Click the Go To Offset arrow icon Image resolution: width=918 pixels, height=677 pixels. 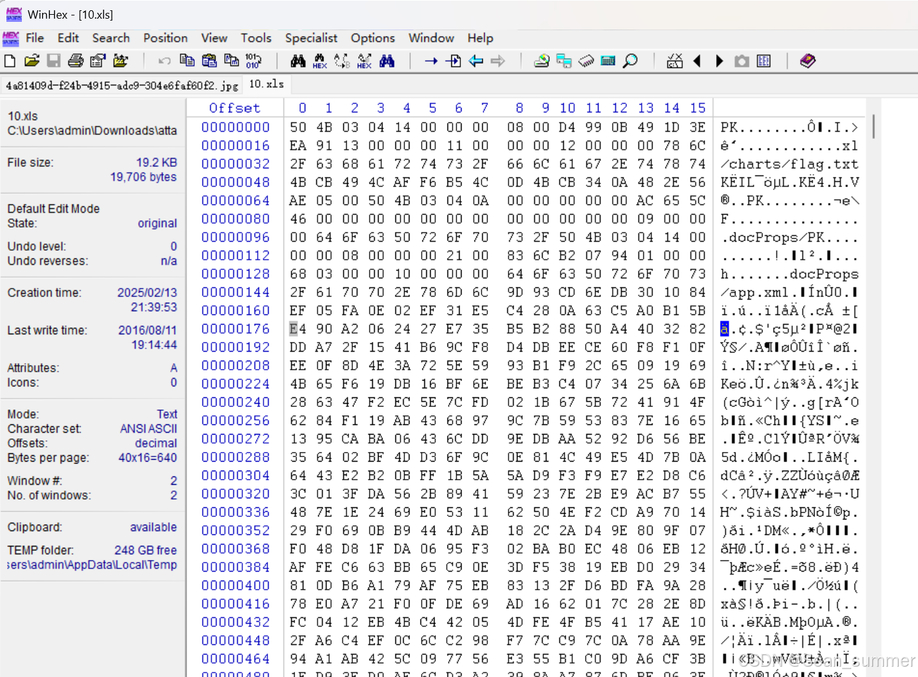coord(431,61)
